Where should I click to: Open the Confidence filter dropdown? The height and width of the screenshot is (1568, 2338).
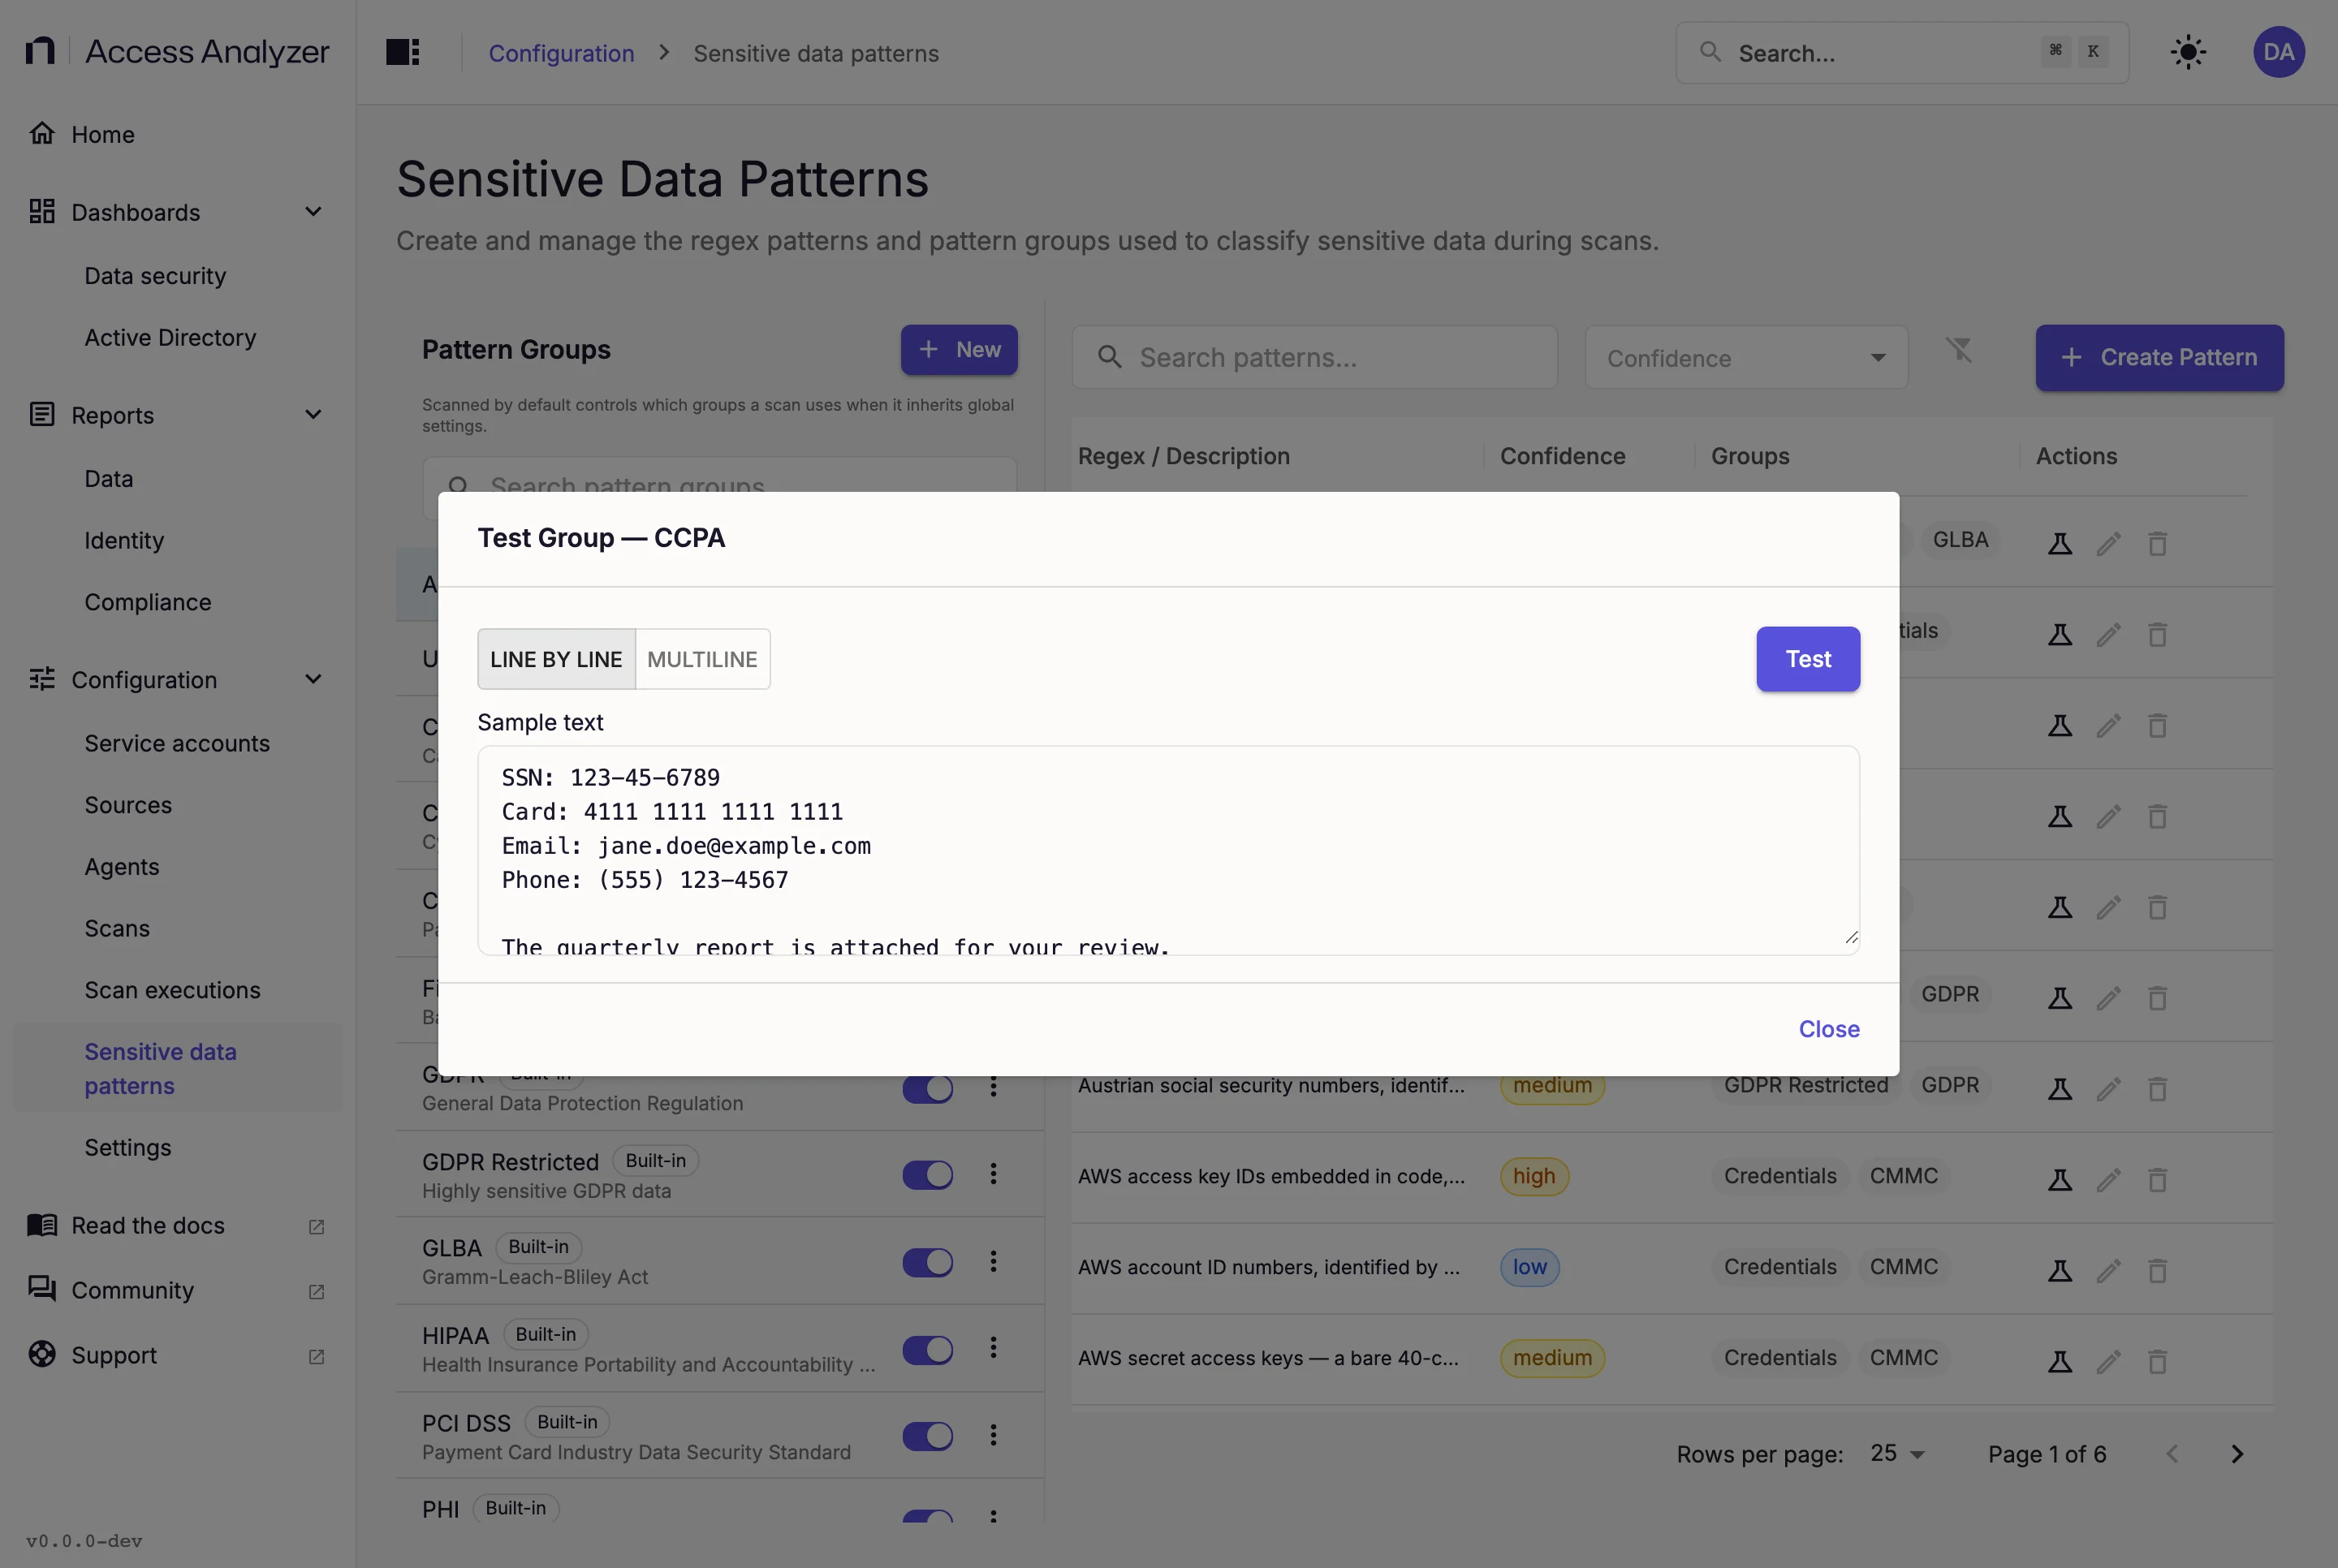coord(1746,357)
